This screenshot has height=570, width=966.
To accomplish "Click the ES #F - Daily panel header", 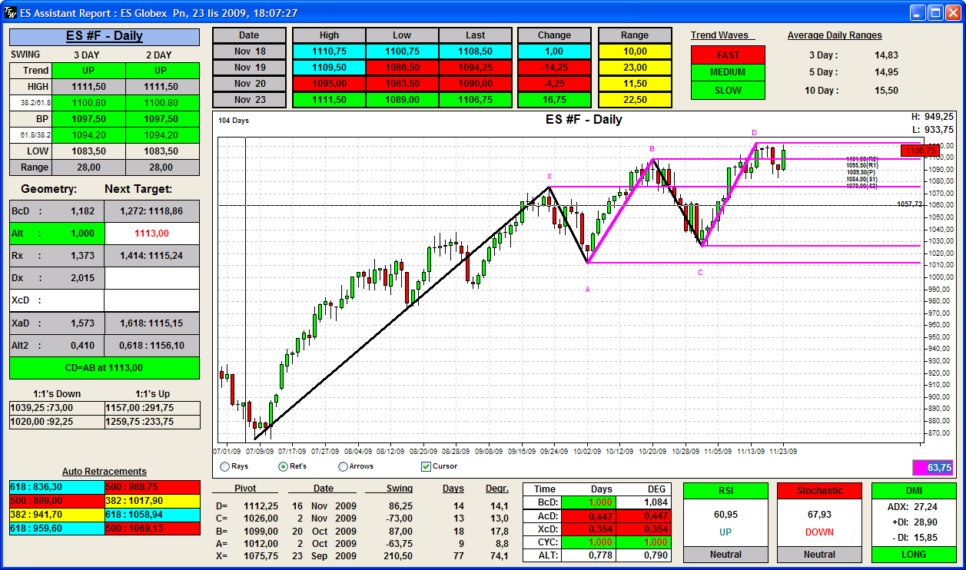I will pyautogui.click(x=105, y=36).
